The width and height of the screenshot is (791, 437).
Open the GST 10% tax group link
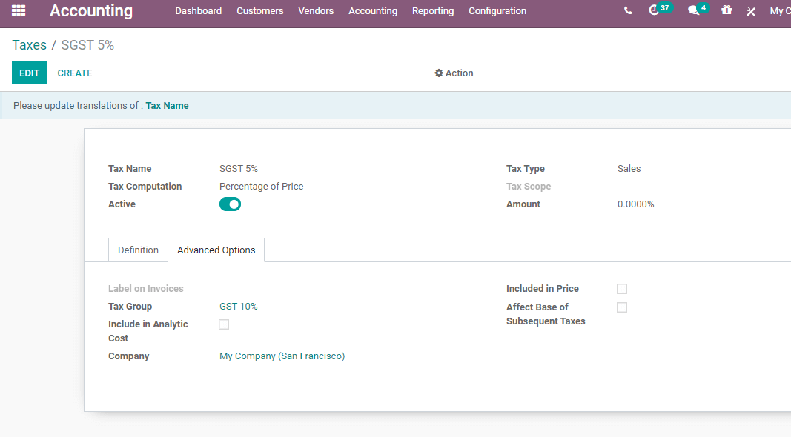[x=238, y=307]
